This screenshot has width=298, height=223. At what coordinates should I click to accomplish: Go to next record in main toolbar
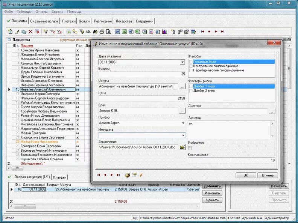click(216, 32)
